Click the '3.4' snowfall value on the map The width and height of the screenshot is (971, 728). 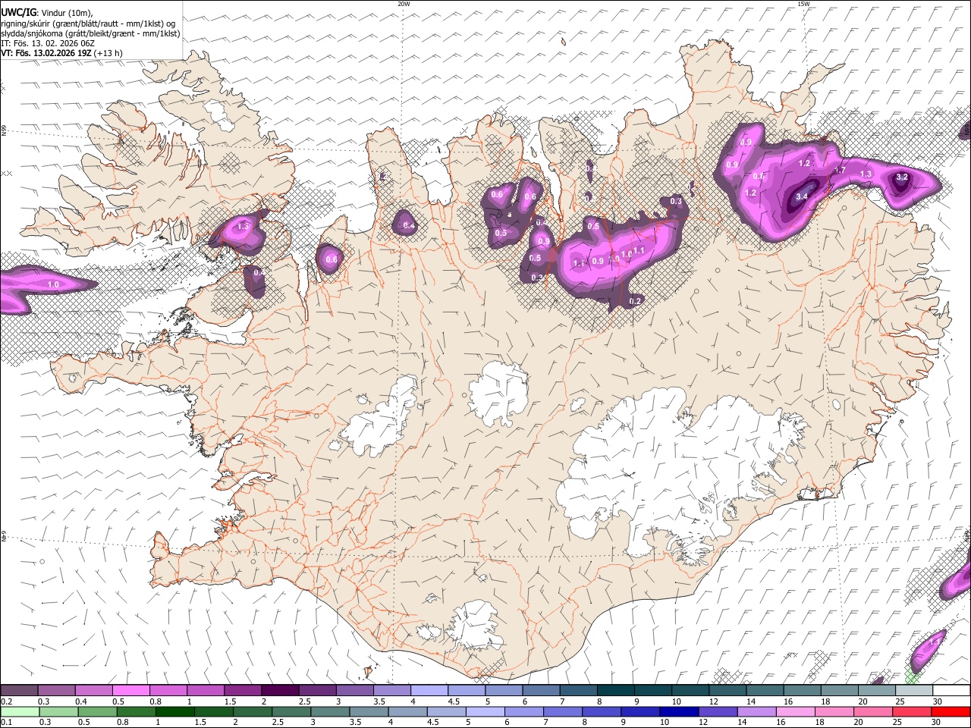pos(802,197)
